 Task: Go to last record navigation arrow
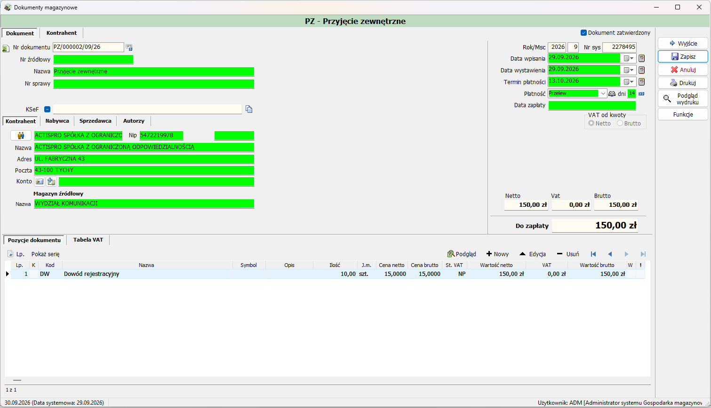tap(643, 254)
